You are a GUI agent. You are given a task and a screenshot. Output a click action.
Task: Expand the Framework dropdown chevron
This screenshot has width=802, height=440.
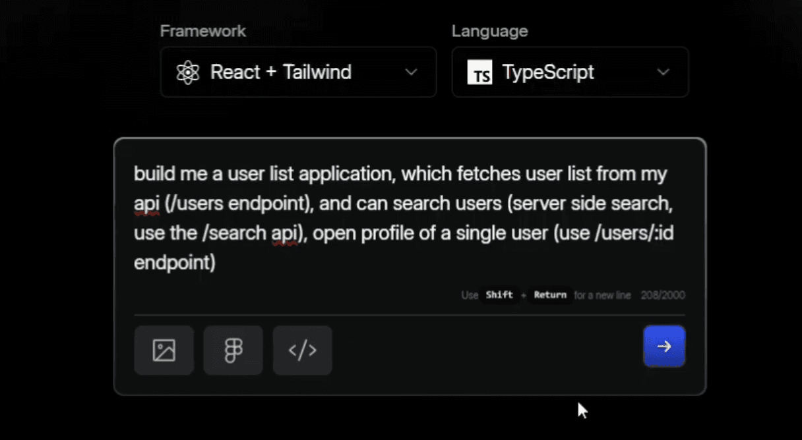pyautogui.click(x=411, y=72)
